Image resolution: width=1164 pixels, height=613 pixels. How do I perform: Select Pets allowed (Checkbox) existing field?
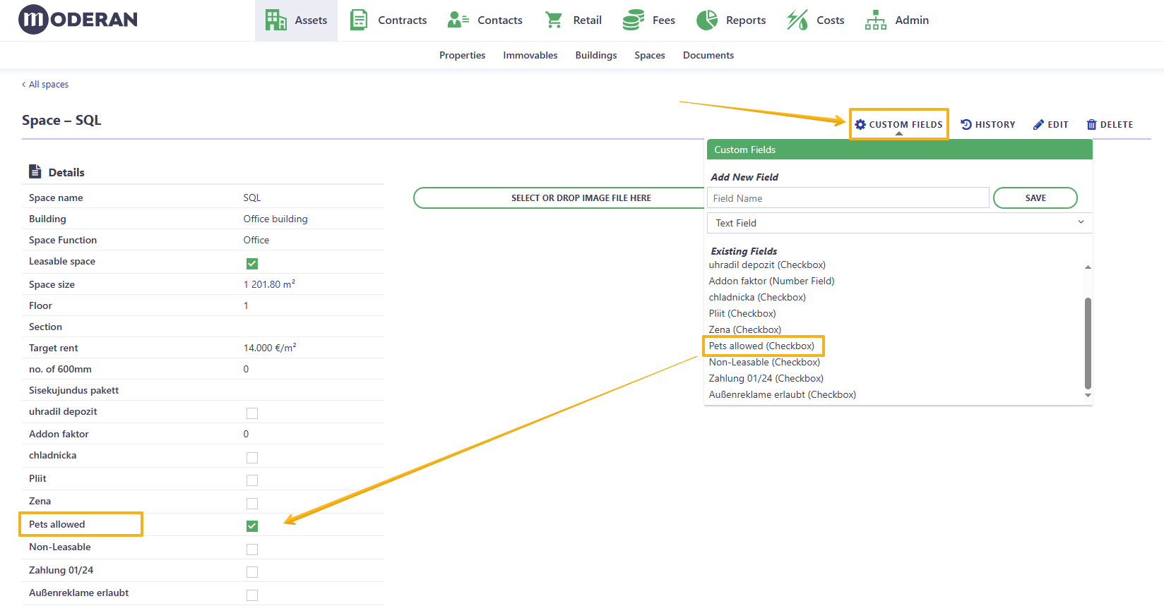(x=761, y=346)
